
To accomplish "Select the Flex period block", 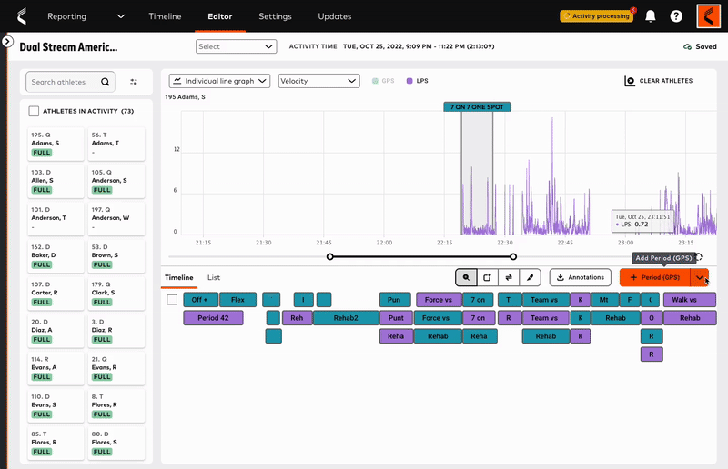I will (x=238, y=300).
